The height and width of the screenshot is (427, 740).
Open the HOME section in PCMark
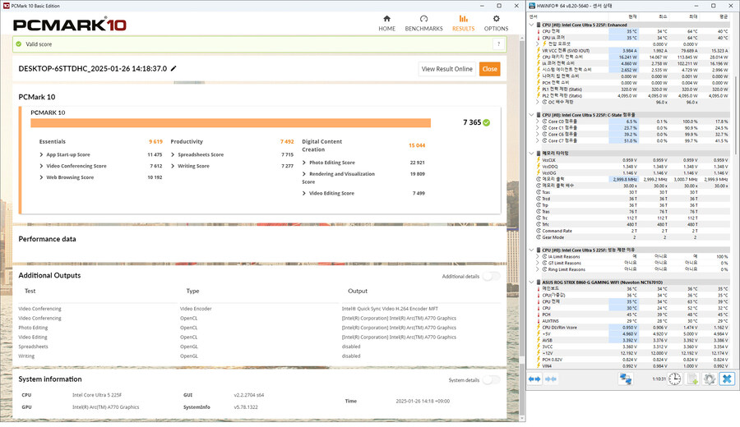[386, 22]
